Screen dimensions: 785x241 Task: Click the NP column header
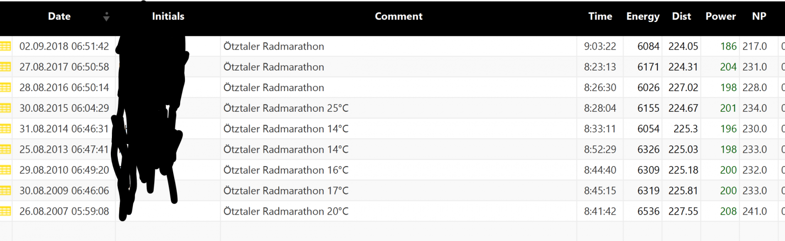click(x=759, y=17)
